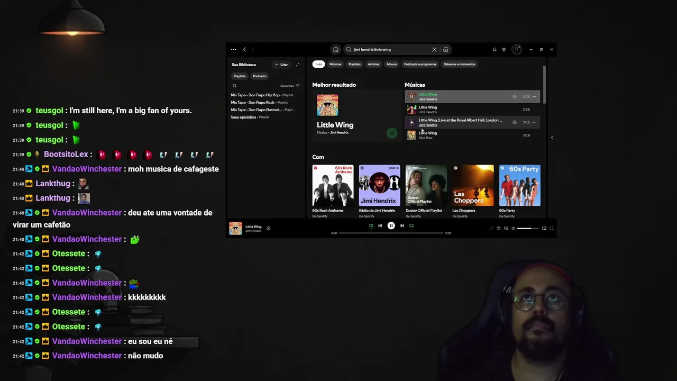Switch to the Playlists search tab
The width and height of the screenshot is (677, 381).
(x=354, y=64)
